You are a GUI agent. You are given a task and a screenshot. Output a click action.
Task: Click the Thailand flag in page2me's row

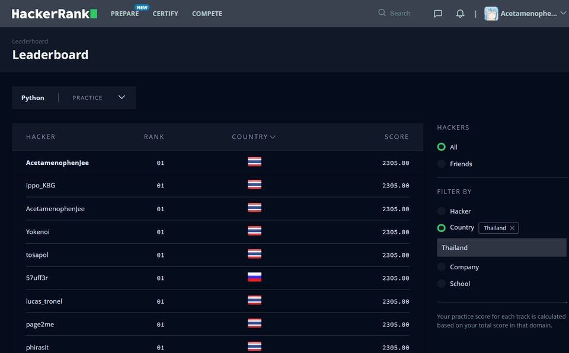[254, 323]
